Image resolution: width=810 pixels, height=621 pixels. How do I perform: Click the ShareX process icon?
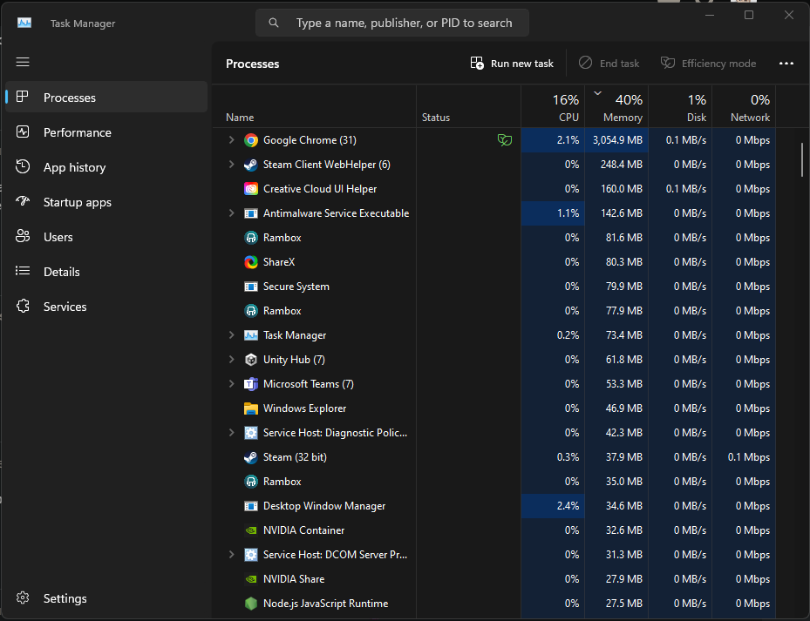251,262
